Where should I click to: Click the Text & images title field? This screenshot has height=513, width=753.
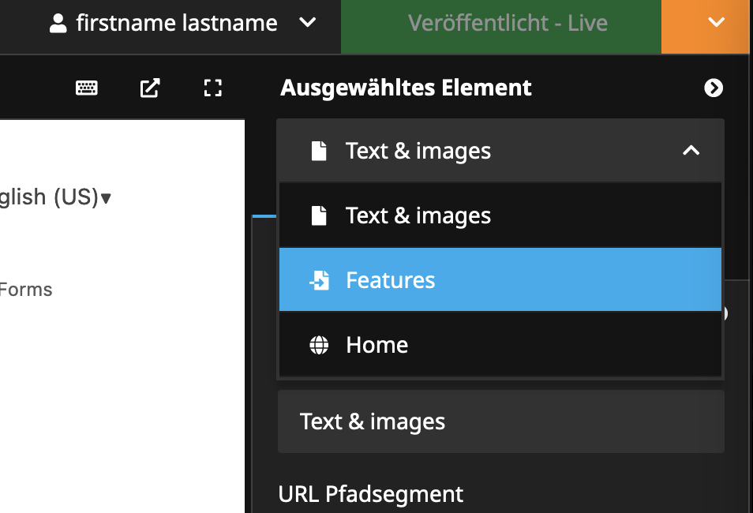[501, 421]
